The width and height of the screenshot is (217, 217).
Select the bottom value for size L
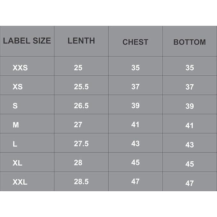pyautogui.click(x=190, y=144)
